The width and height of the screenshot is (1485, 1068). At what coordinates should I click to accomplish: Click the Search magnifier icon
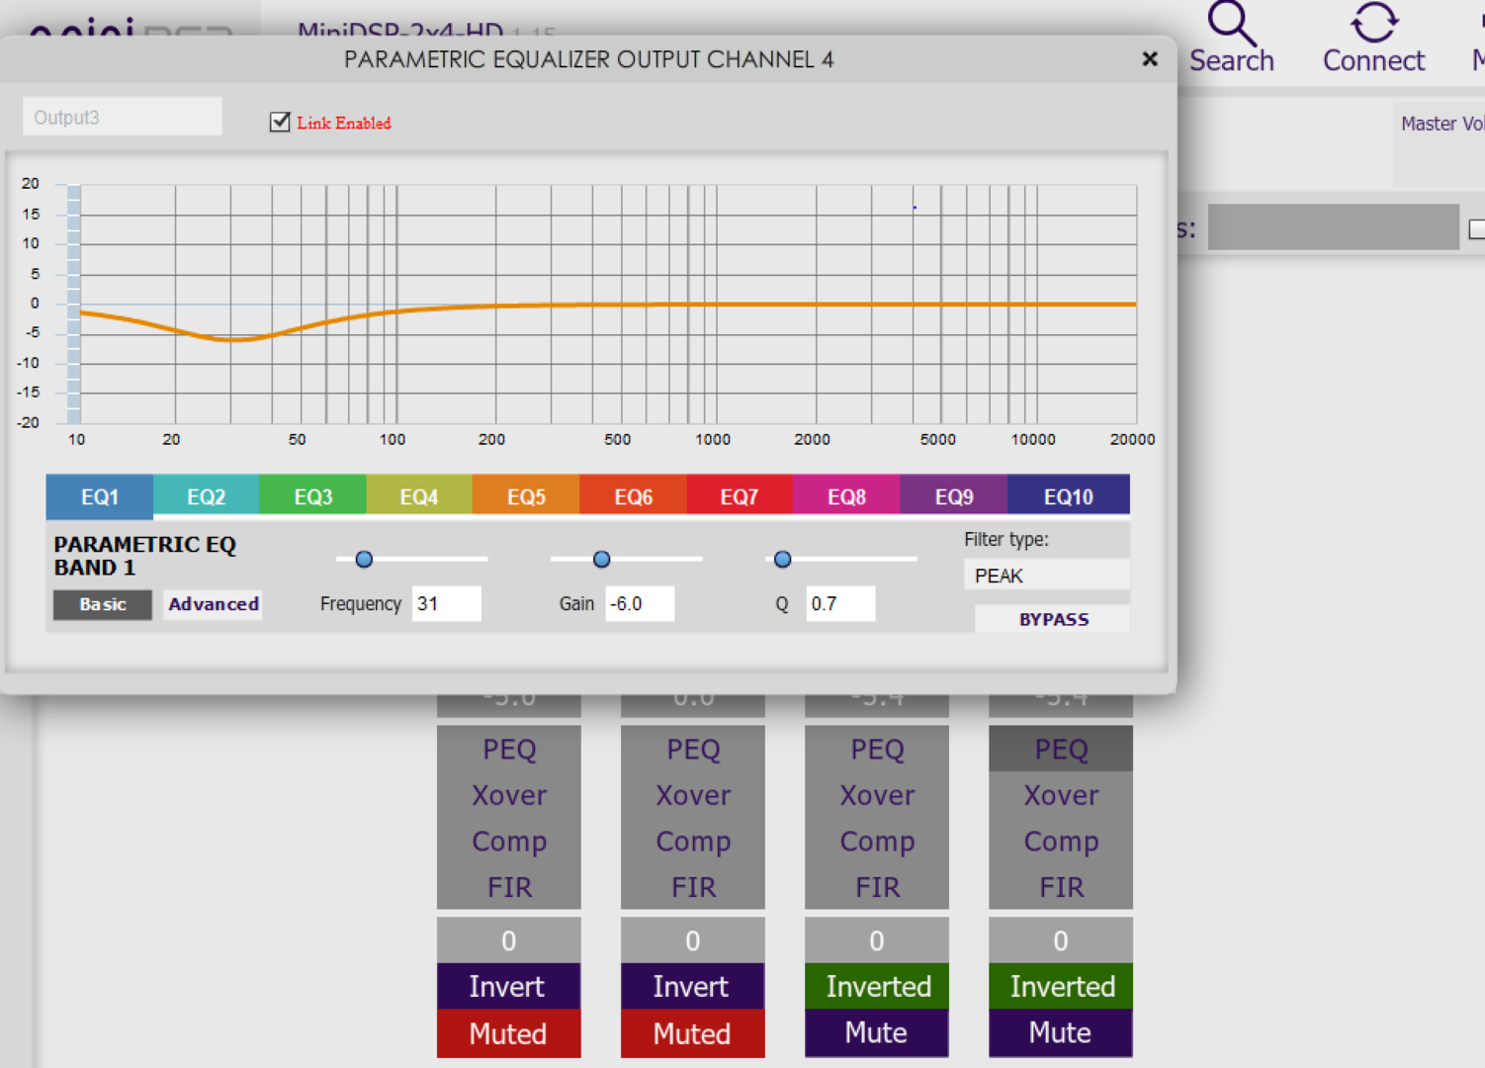[1230, 24]
